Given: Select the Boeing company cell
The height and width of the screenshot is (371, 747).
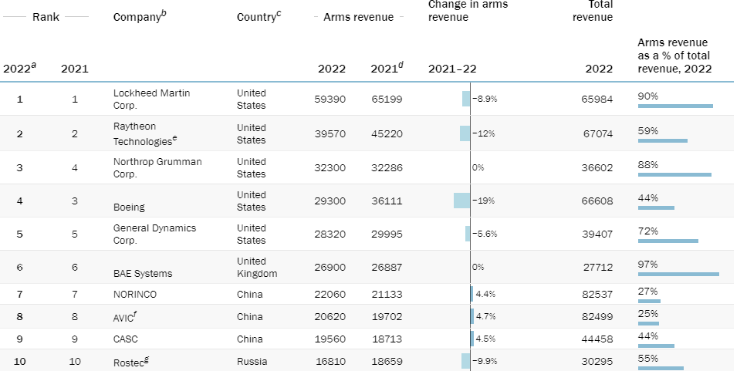Looking at the screenshot, I should click(x=129, y=207).
